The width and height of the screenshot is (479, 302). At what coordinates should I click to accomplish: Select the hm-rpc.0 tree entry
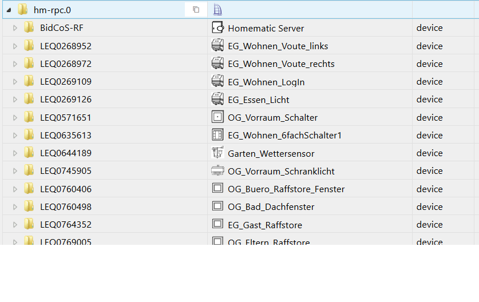(x=52, y=10)
